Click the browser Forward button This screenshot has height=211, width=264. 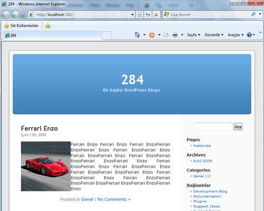[x=16, y=14]
